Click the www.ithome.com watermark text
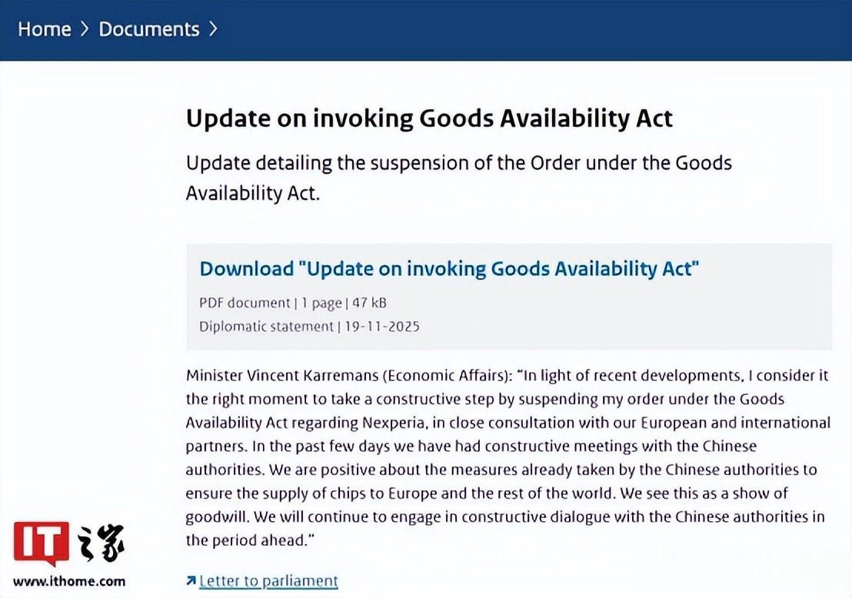The height and width of the screenshot is (598, 852). pyautogui.click(x=69, y=581)
